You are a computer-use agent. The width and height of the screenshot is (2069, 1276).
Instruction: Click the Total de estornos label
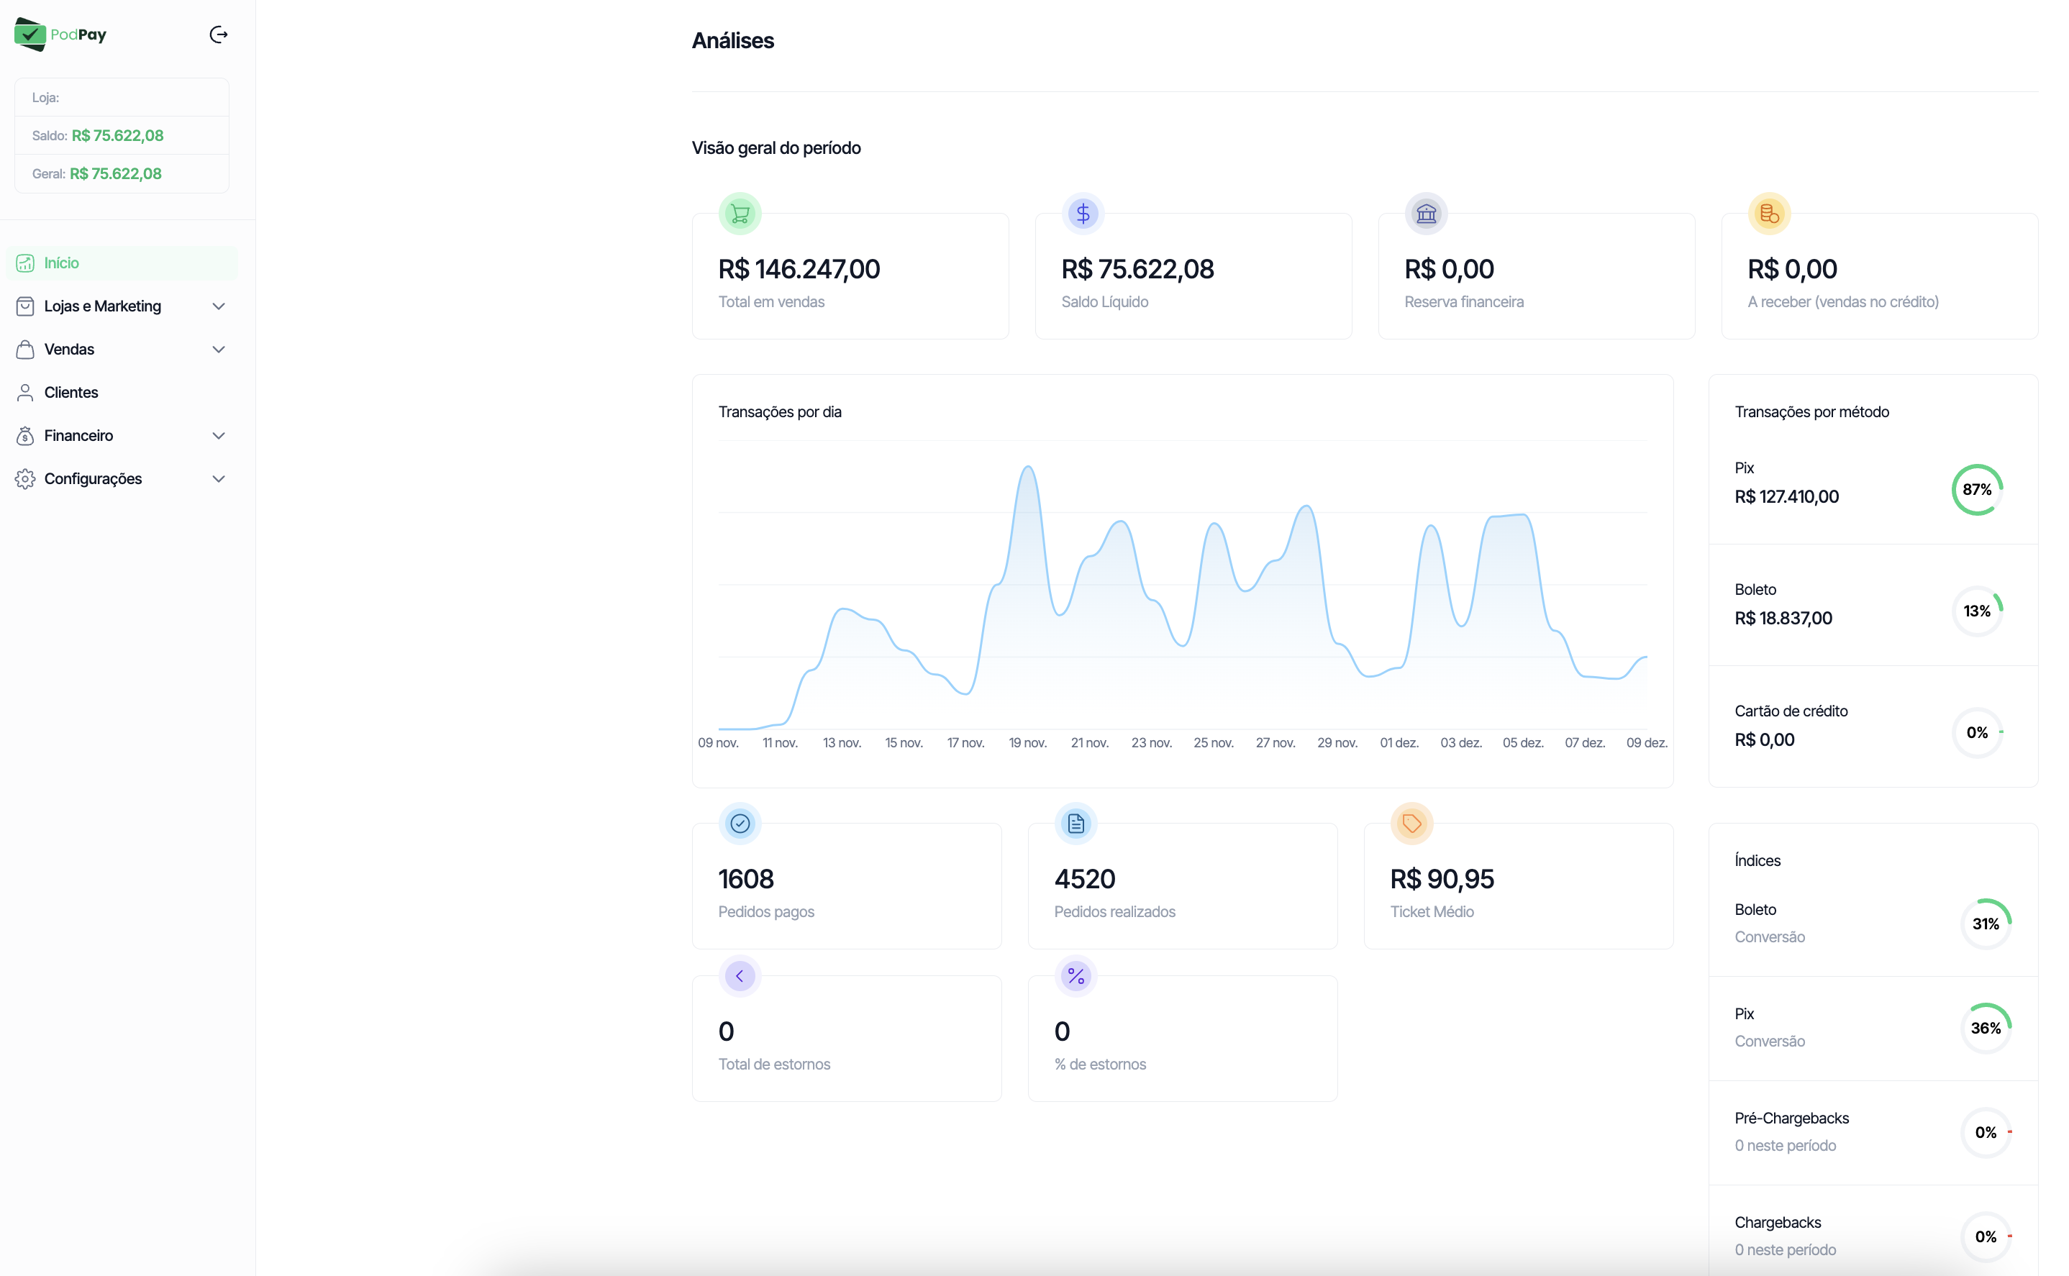pyautogui.click(x=774, y=1065)
